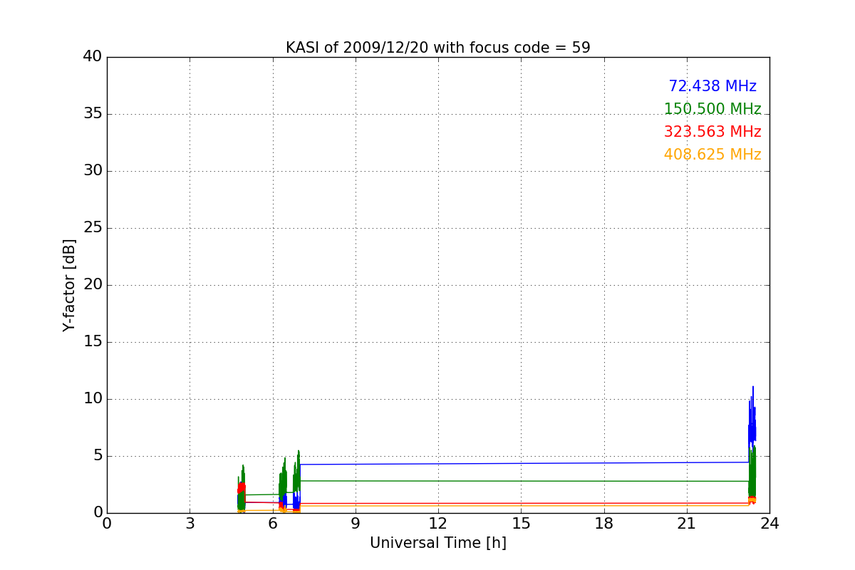Screen dimensions: 855x570
Task: Click the x-axis tick label '9'
Action: pyautogui.click(x=356, y=524)
